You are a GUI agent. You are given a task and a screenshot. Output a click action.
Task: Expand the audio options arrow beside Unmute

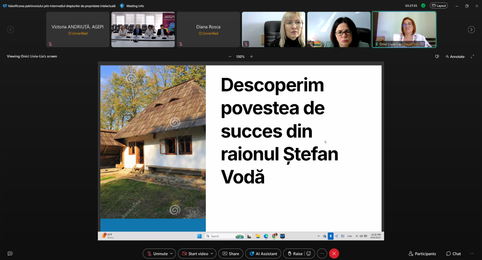click(x=172, y=253)
